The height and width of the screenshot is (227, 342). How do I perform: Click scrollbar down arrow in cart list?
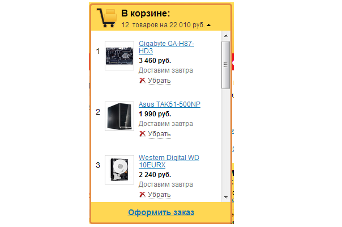point(226,197)
